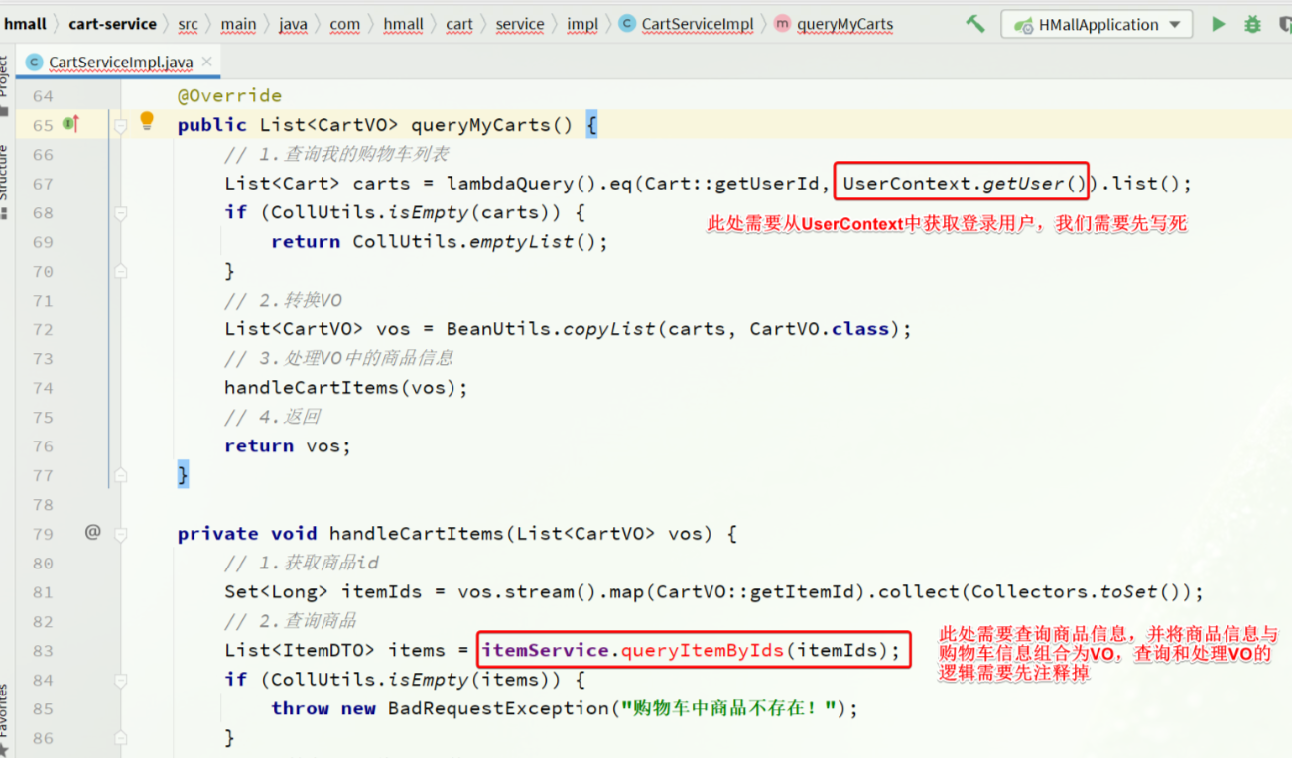Image resolution: width=1292 pixels, height=758 pixels.
Task: Click the fold end marker on line 70
Action: 120,271
